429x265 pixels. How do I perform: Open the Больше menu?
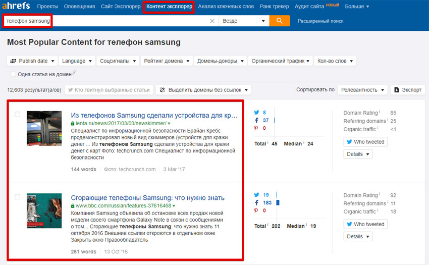click(357, 6)
